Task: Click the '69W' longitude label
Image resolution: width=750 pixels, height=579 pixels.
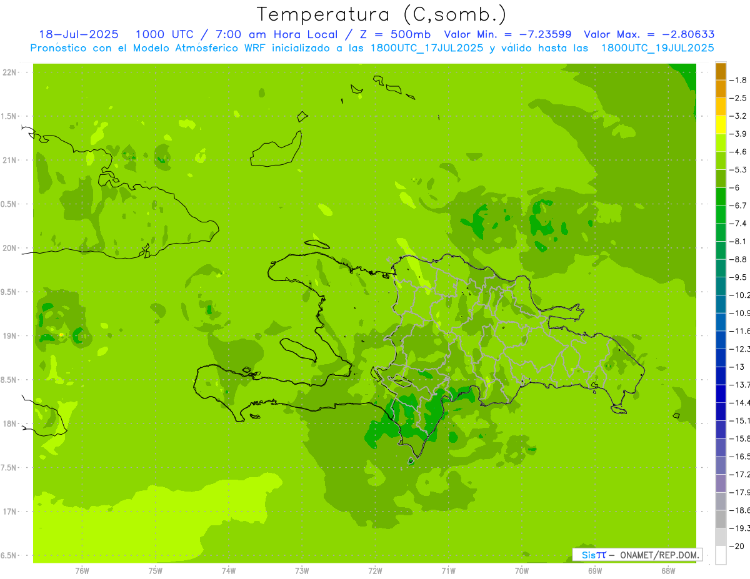Action: (595, 571)
